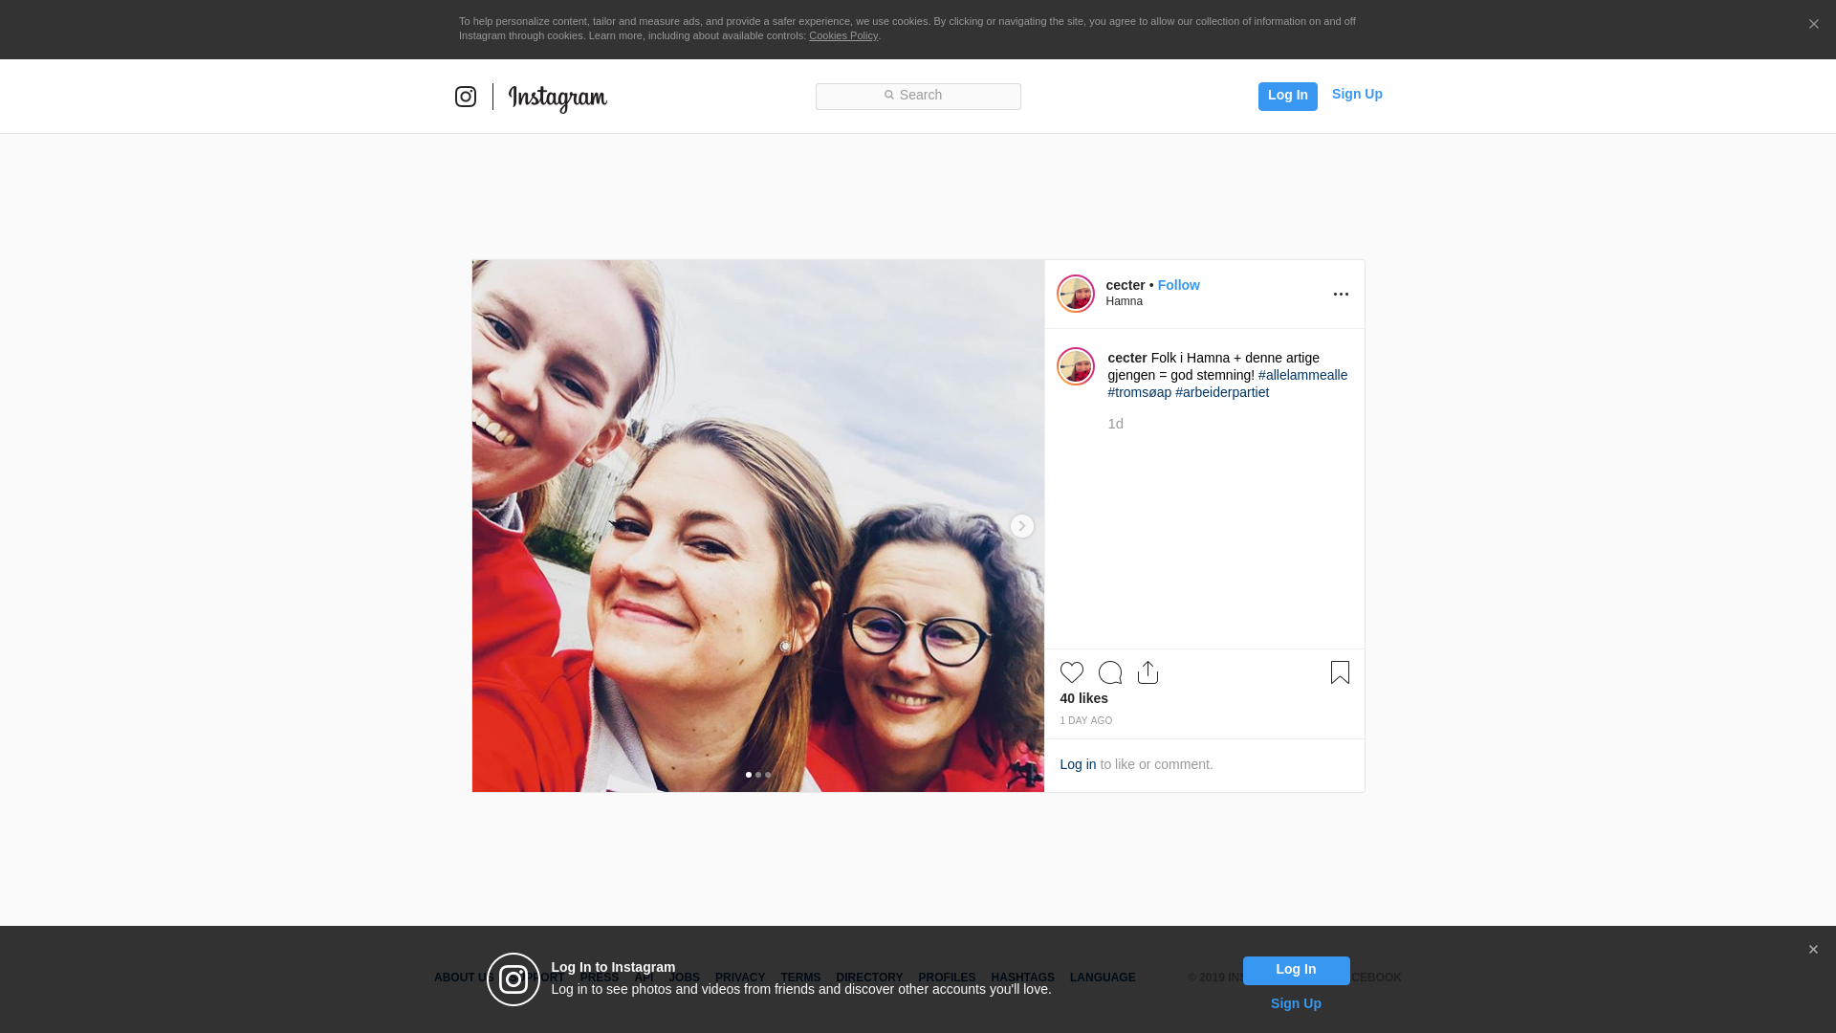Image resolution: width=1836 pixels, height=1033 pixels.
Task: Click the bottom banner Log In button
Action: [1296, 970]
